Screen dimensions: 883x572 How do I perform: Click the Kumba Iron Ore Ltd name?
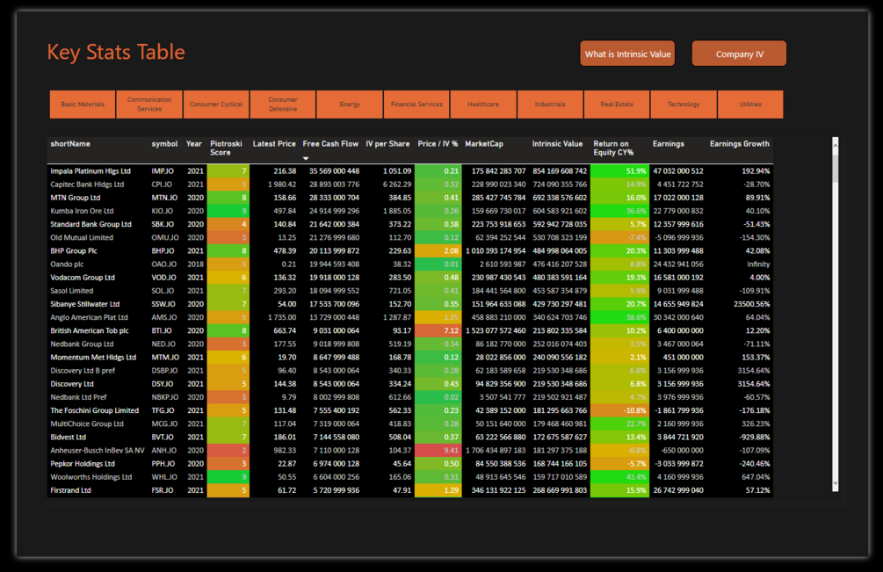click(x=83, y=211)
